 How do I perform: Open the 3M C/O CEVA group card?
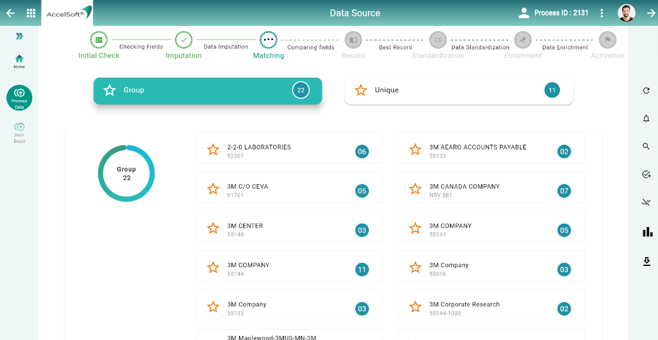click(x=289, y=191)
